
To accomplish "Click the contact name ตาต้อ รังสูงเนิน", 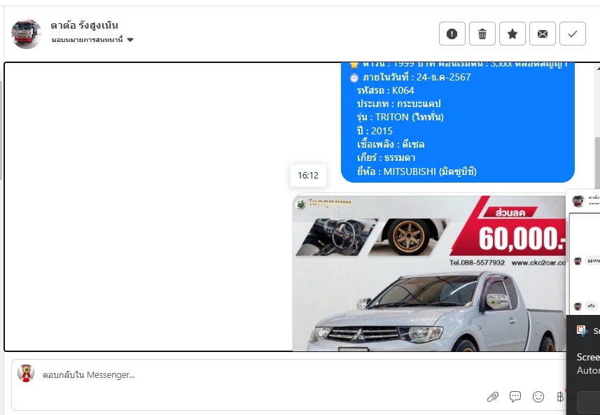I will pyautogui.click(x=84, y=25).
